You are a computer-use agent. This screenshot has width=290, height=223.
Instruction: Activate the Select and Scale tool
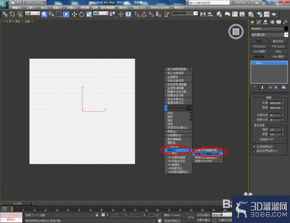89,14
